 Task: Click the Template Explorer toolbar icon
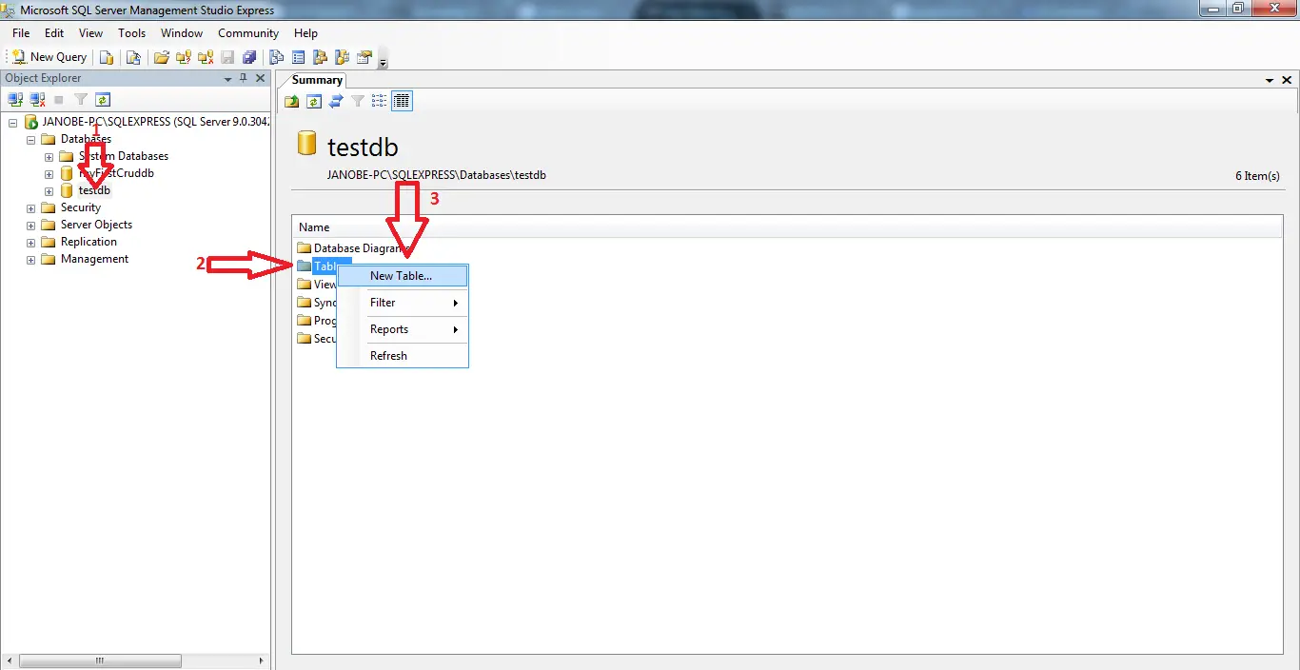pos(342,57)
